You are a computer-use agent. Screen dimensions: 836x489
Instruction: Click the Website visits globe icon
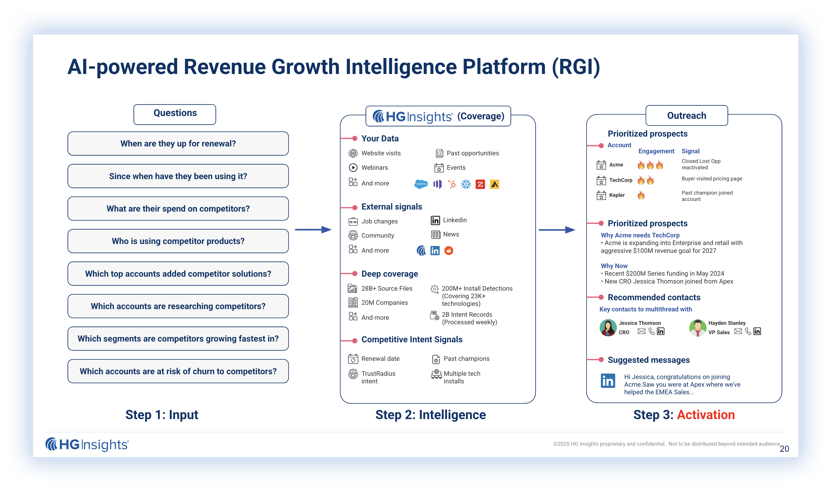coord(353,153)
